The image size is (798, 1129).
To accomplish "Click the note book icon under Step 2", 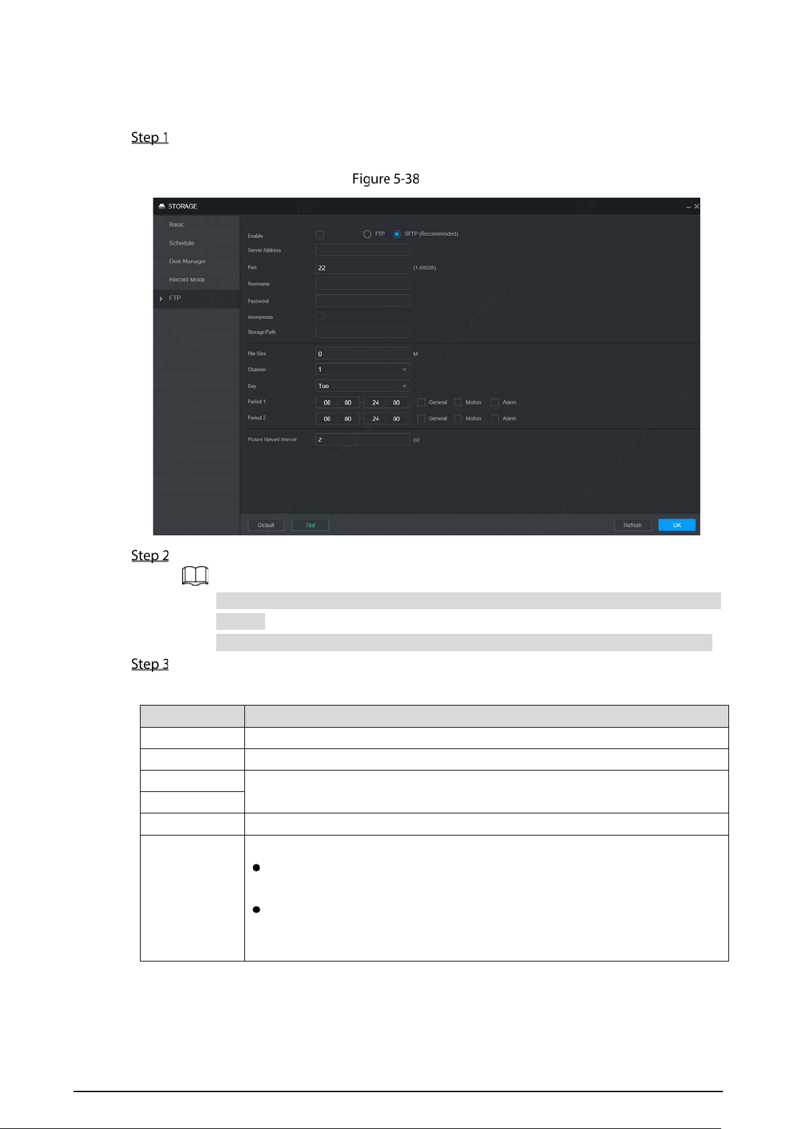I will point(195,576).
